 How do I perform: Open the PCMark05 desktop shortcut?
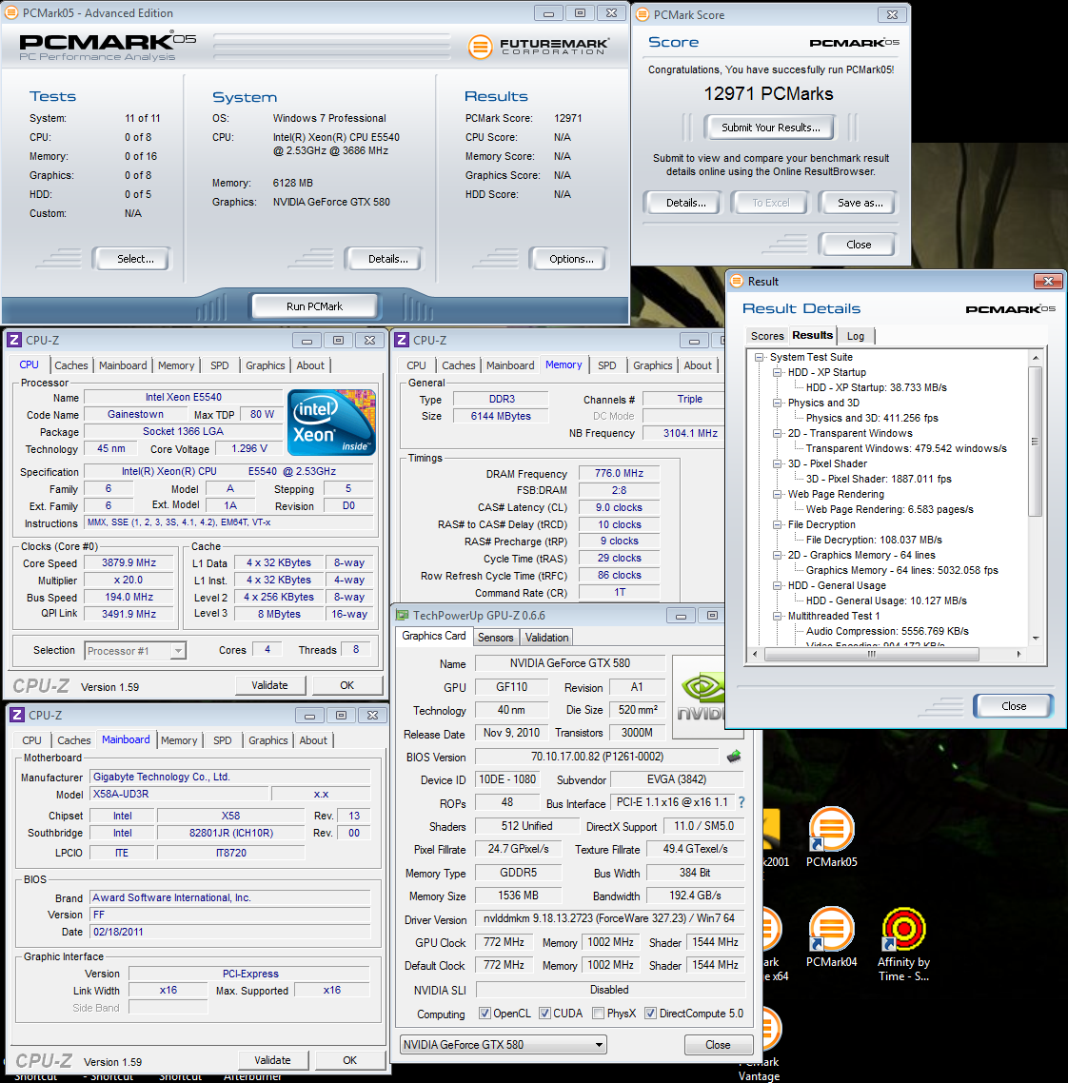[831, 837]
